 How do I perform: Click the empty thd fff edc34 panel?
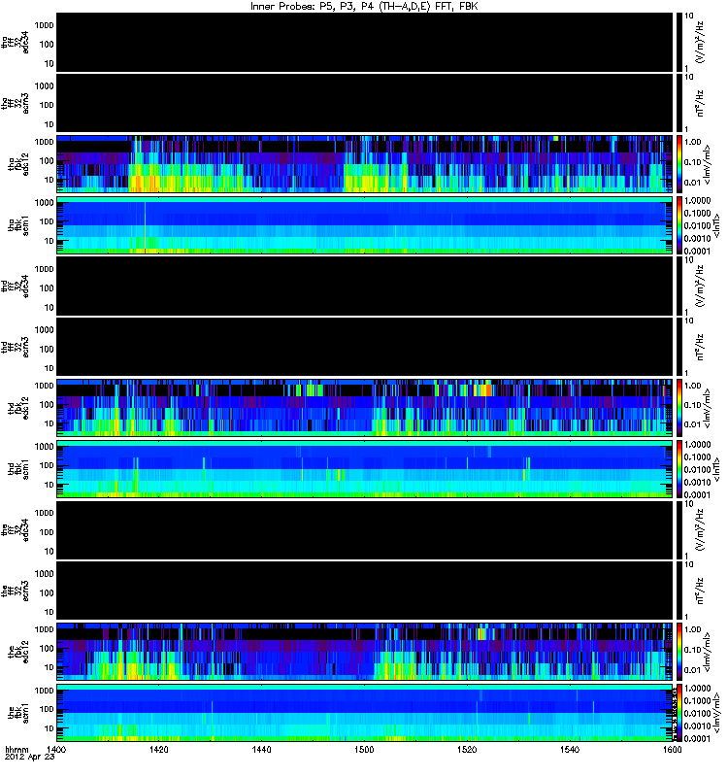pyautogui.click(x=365, y=287)
